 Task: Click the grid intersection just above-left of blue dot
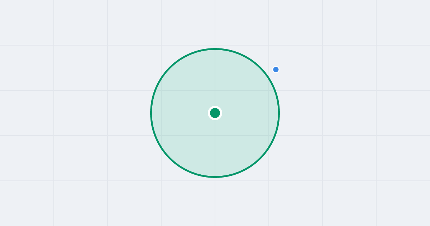click(x=269, y=45)
